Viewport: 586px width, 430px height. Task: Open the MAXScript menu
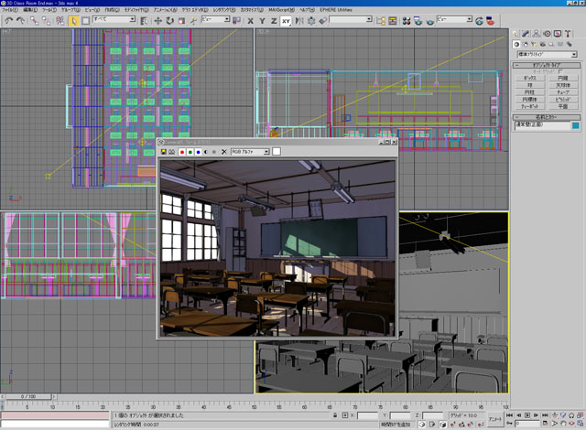(281, 10)
